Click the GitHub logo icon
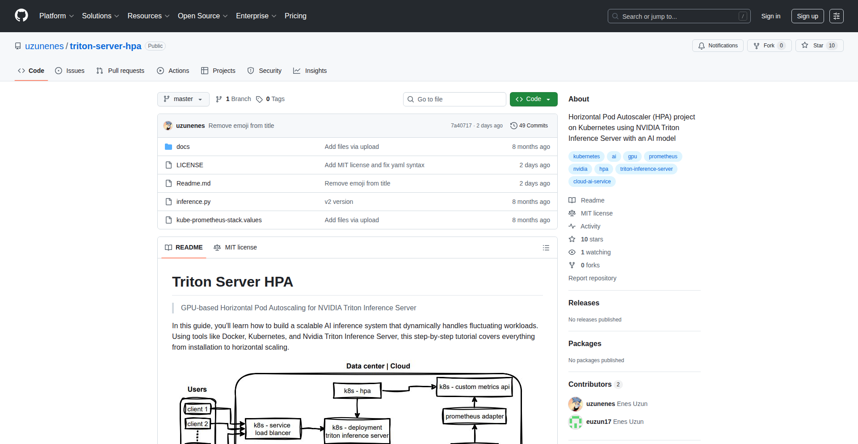This screenshot has height=444, width=858. pos(21,16)
